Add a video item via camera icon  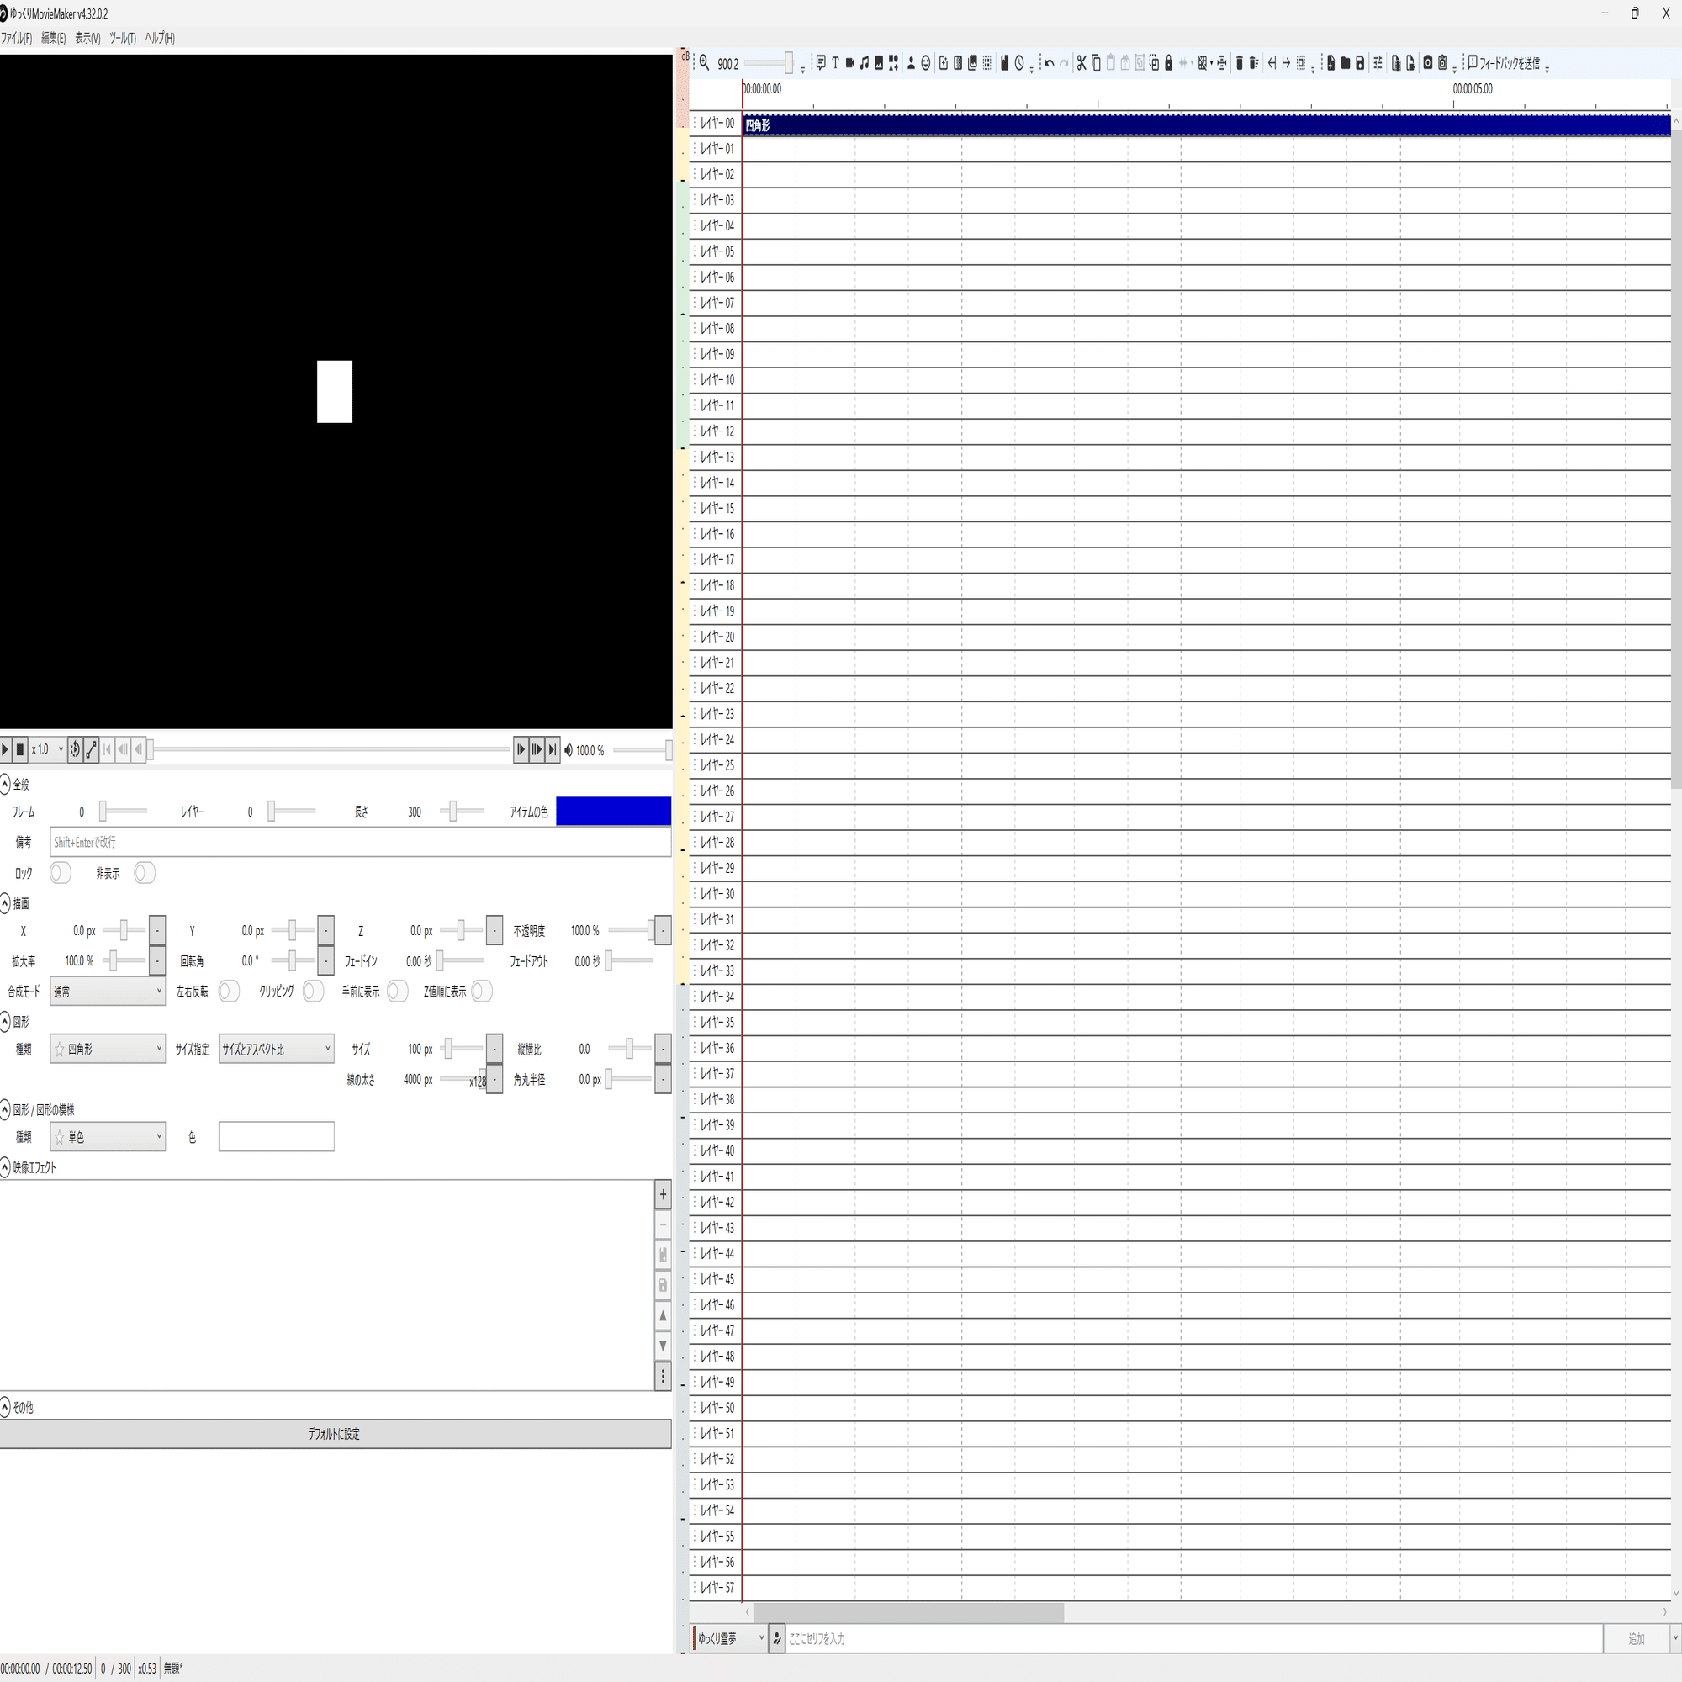(850, 63)
